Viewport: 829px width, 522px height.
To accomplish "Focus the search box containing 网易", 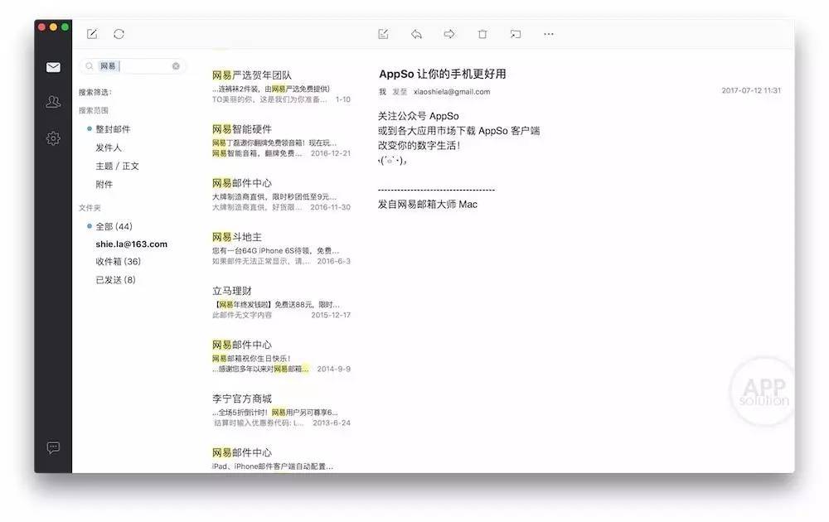I will coord(133,66).
